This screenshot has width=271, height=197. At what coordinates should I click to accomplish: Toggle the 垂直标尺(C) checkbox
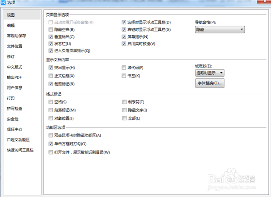coord(51,37)
